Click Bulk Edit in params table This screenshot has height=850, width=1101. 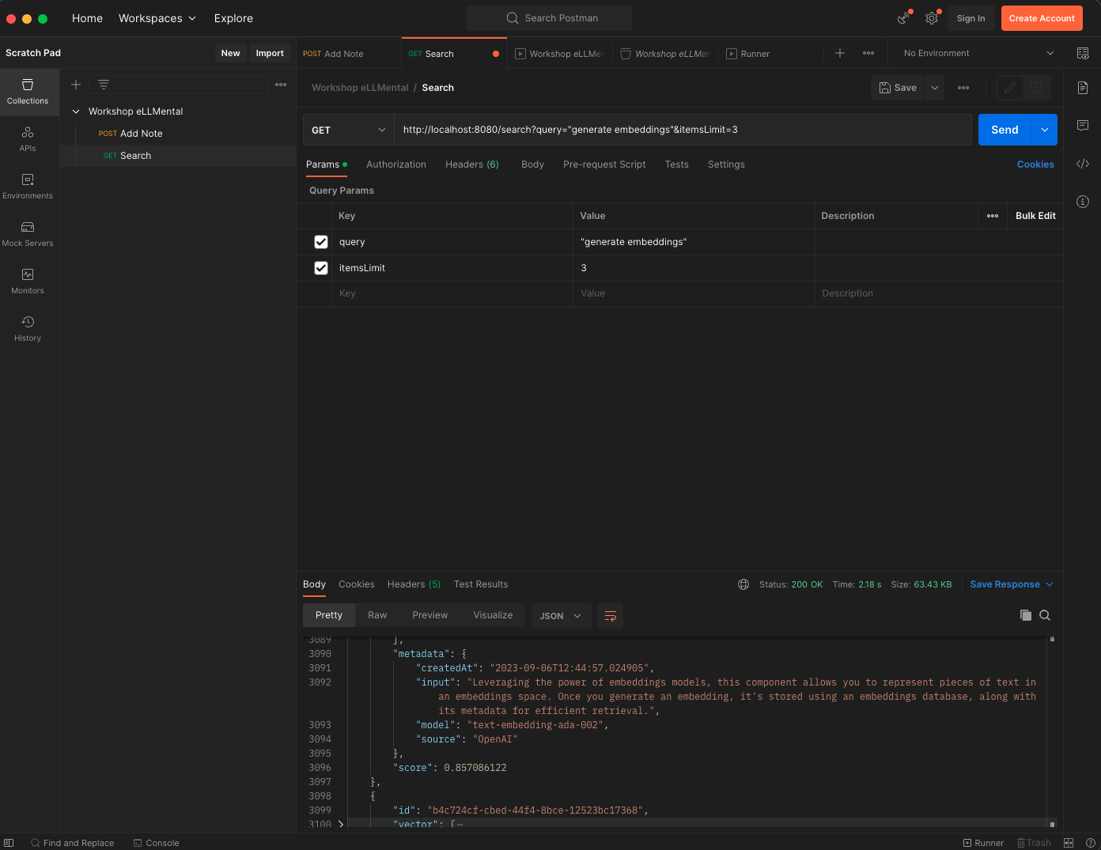coord(1035,216)
